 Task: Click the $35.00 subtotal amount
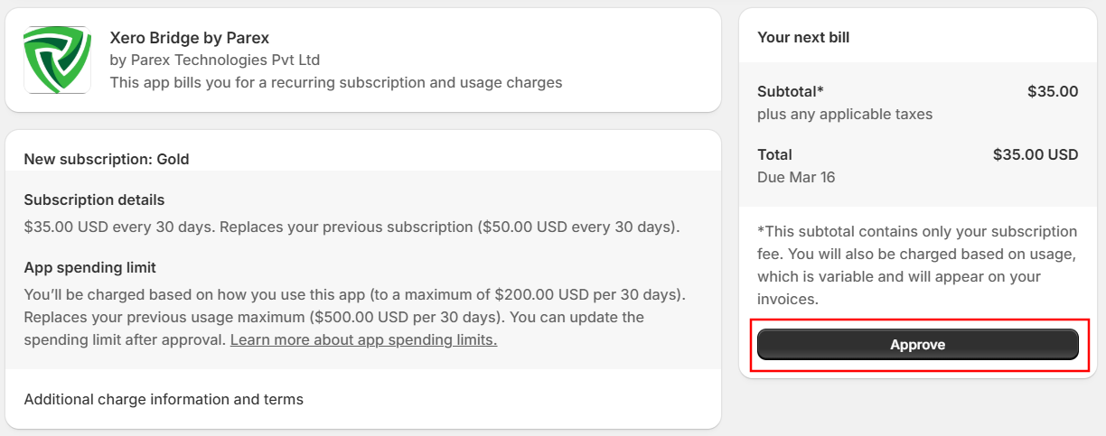point(1053,91)
